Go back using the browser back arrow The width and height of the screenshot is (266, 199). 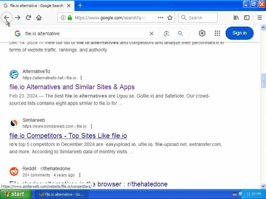(x=7, y=18)
